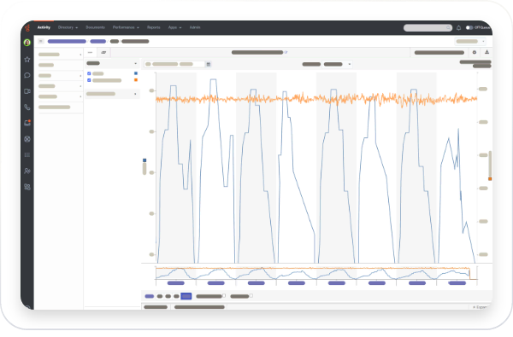Open the list icon in sidebar
513x337 pixels.
point(27,155)
